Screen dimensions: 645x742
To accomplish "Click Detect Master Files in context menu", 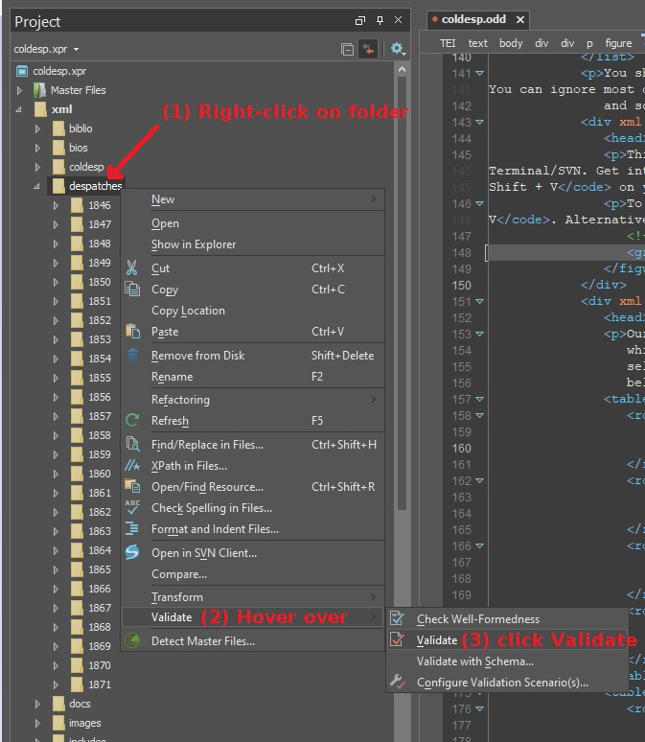I will coord(202,640).
